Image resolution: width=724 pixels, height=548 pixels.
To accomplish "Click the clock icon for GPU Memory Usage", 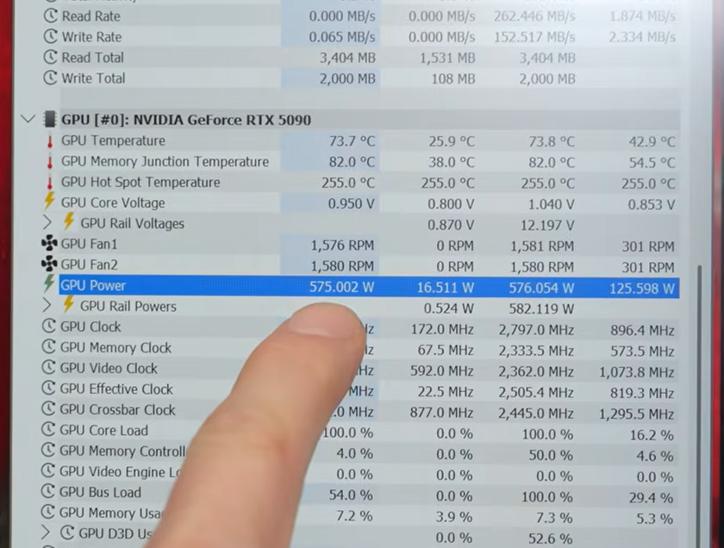I will point(48,512).
